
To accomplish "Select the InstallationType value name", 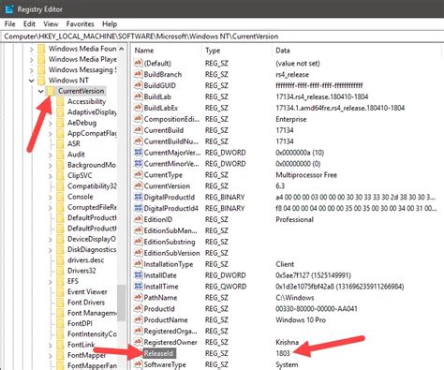I will (169, 264).
